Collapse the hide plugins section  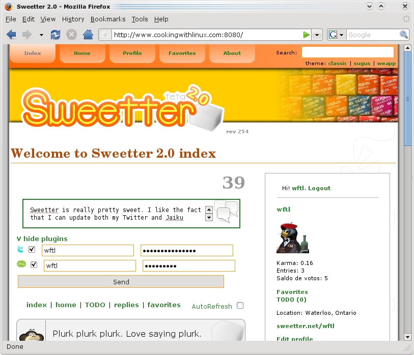click(x=42, y=239)
